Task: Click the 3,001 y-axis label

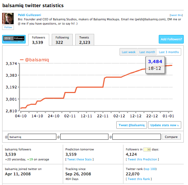Action: [11, 99]
